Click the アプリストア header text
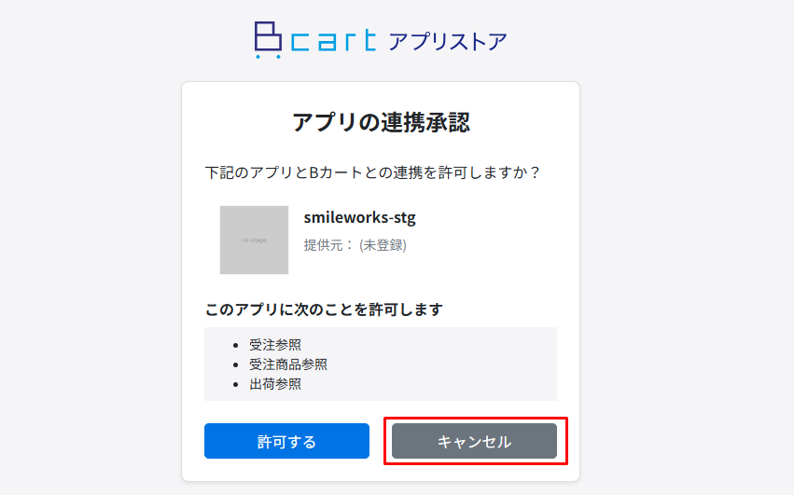 [x=448, y=42]
